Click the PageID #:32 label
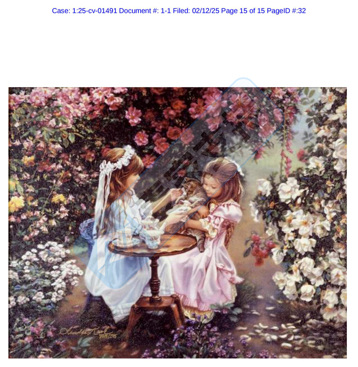Screen dimensions: 358x367 286,11
